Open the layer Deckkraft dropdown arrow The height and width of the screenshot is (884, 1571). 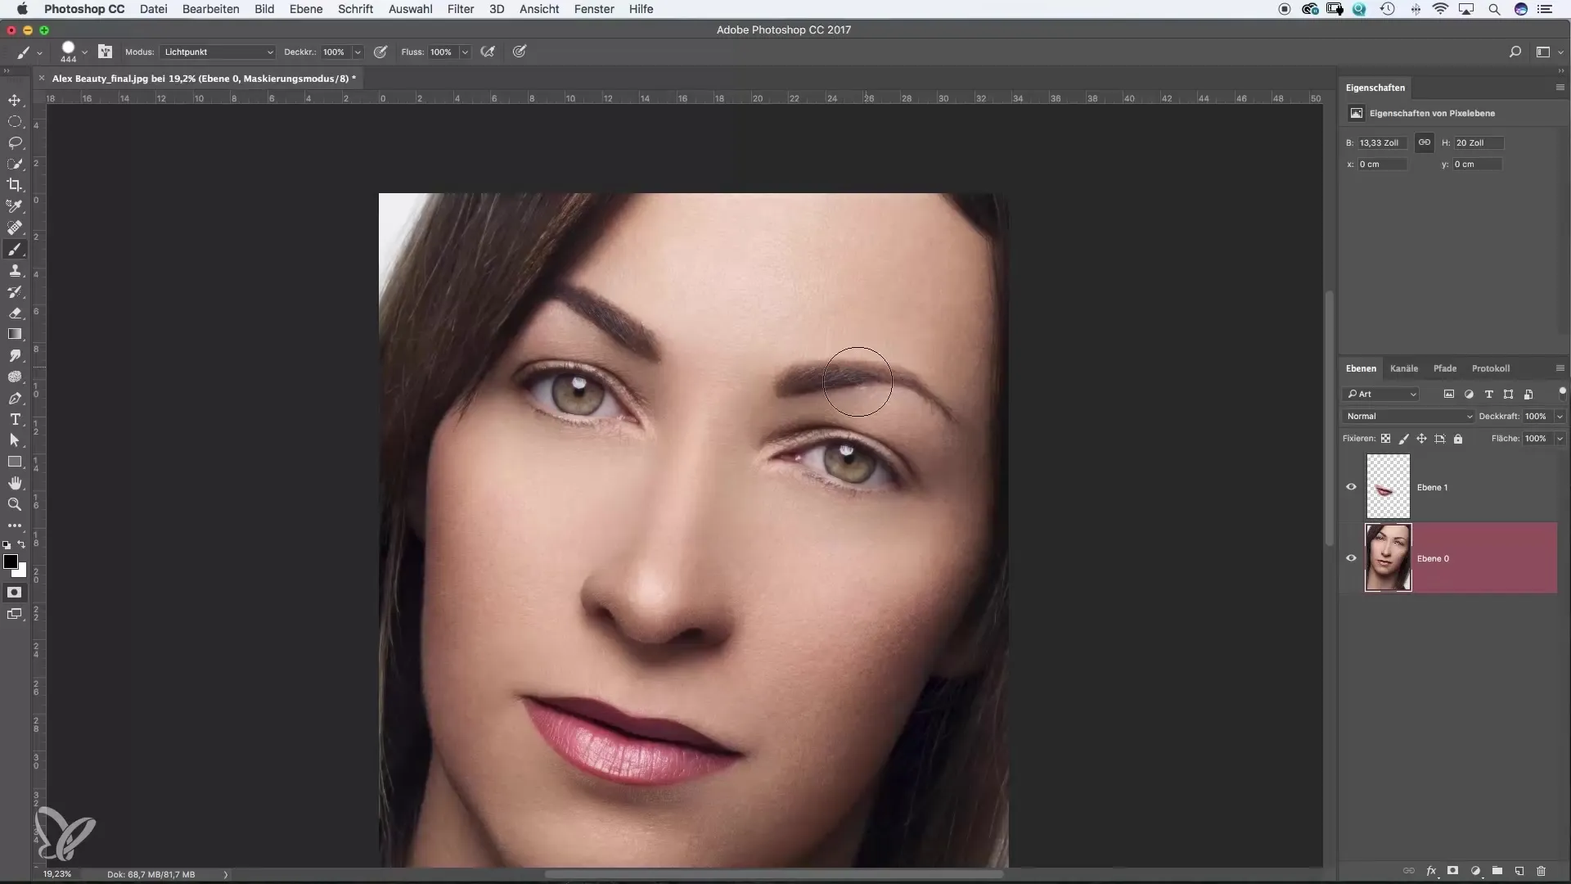(1560, 416)
